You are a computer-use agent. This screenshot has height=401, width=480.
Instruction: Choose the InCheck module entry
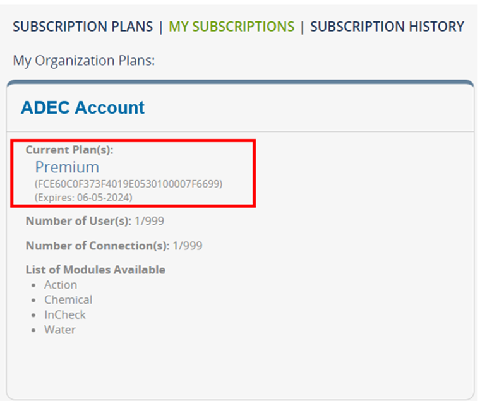(x=64, y=314)
